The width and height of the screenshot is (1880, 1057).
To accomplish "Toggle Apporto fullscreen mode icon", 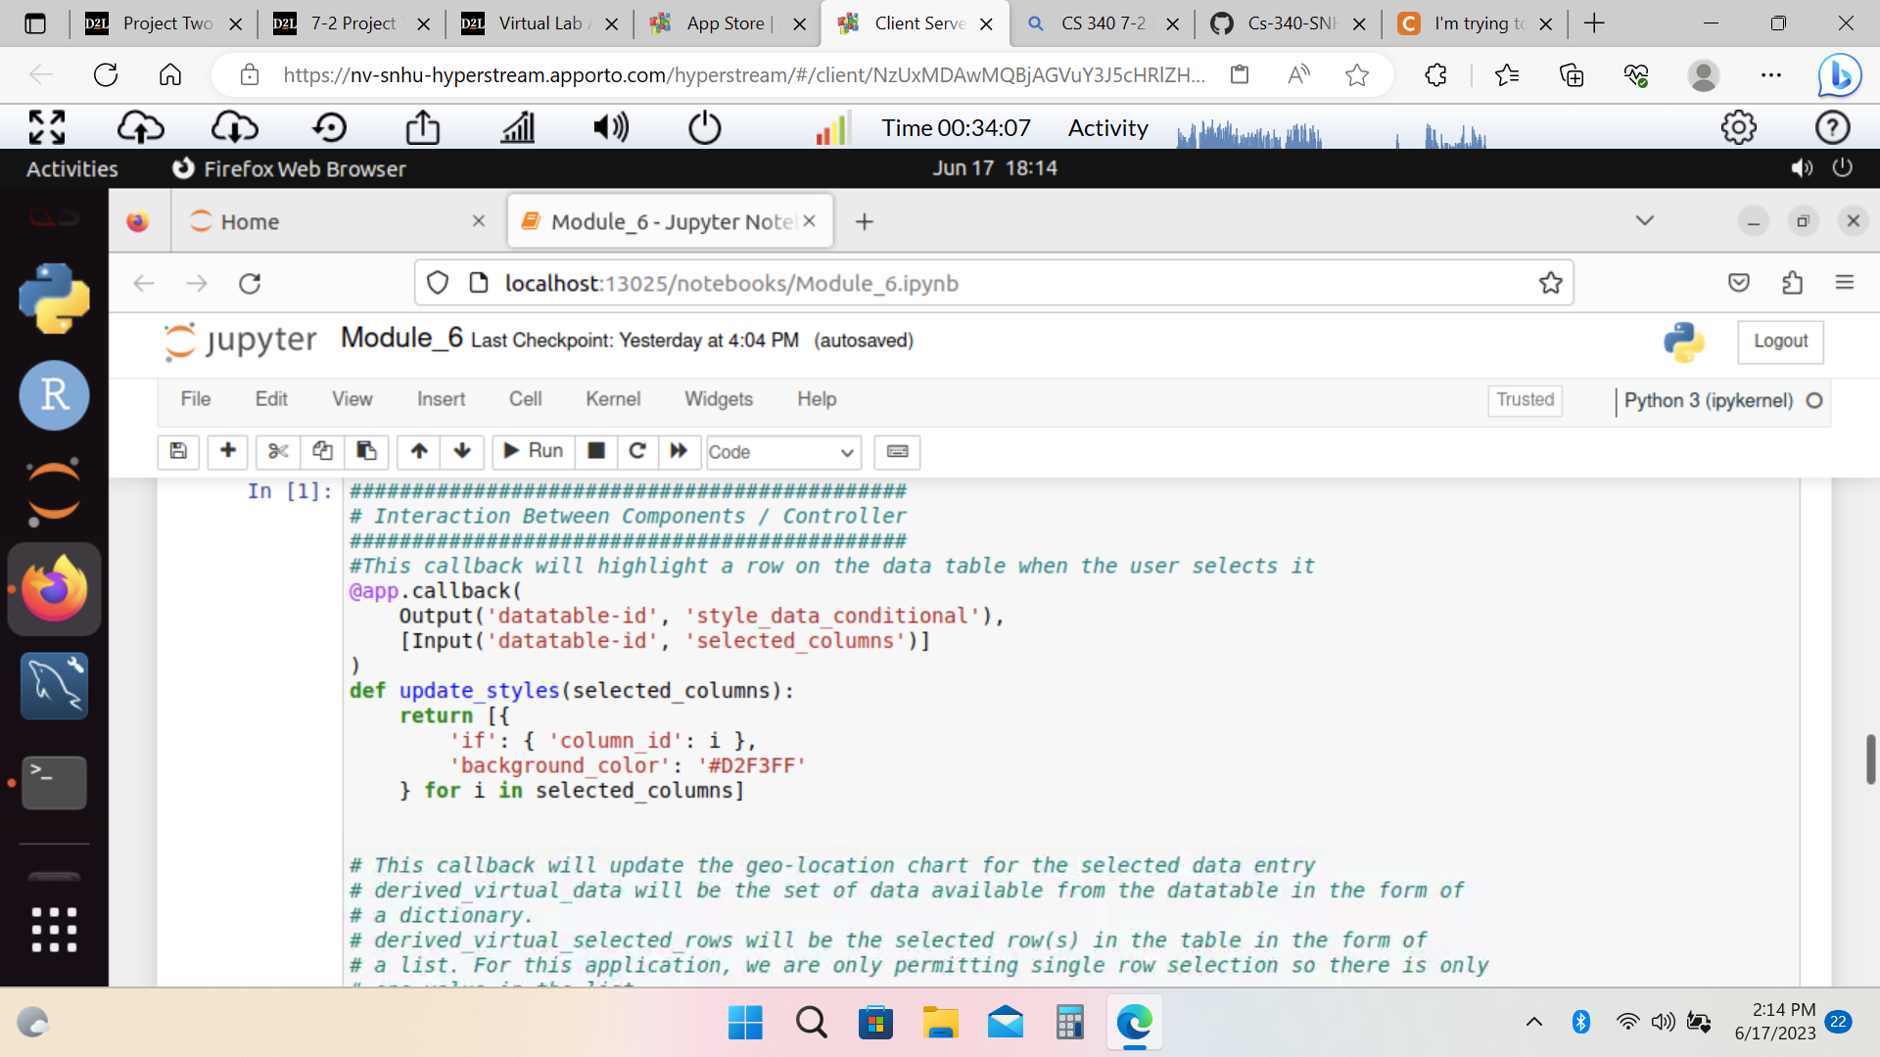I will (x=47, y=127).
